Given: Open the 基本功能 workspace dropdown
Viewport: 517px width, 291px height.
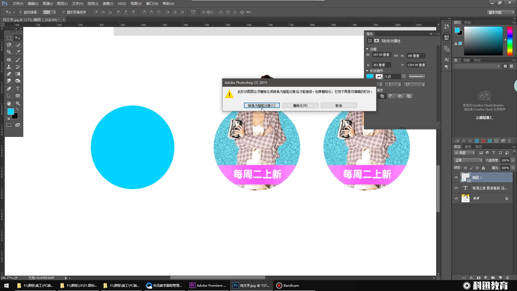Looking at the screenshot, I should [501, 12].
